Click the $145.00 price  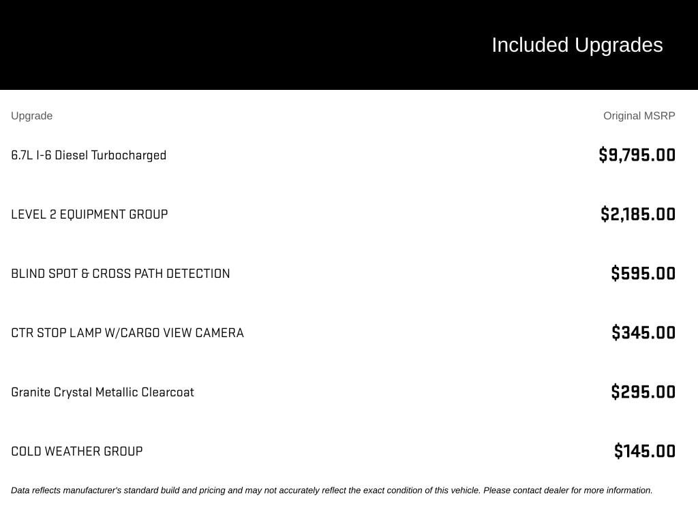point(645,451)
